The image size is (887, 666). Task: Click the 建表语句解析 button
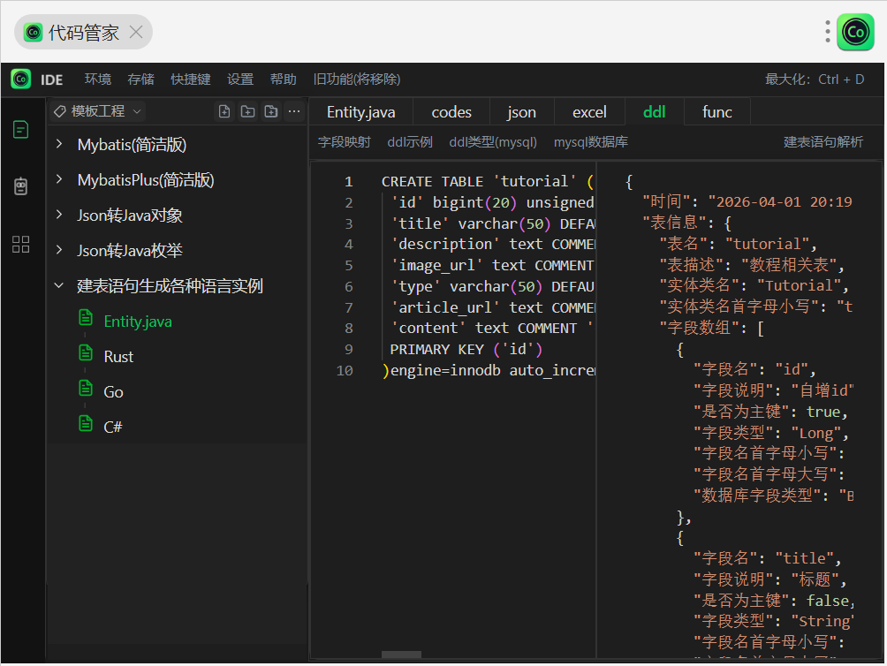(823, 142)
